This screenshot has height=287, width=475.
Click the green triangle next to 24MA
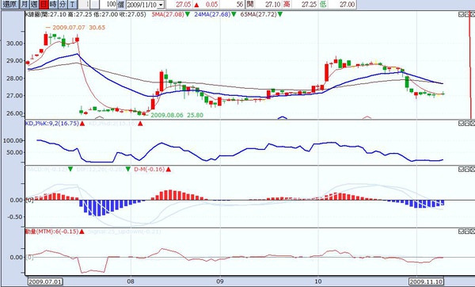(234, 14)
